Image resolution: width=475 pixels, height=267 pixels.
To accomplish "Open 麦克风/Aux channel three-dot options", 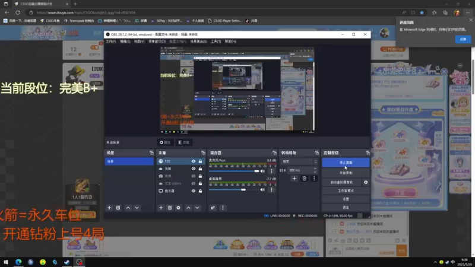I will (x=272, y=171).
